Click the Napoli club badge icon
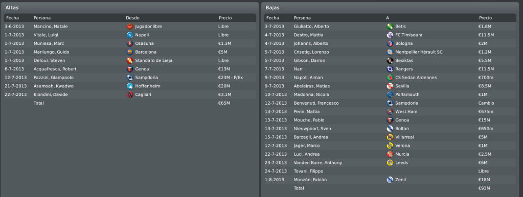Viewport: 523px width, 197px height. [x=130, y=35]
